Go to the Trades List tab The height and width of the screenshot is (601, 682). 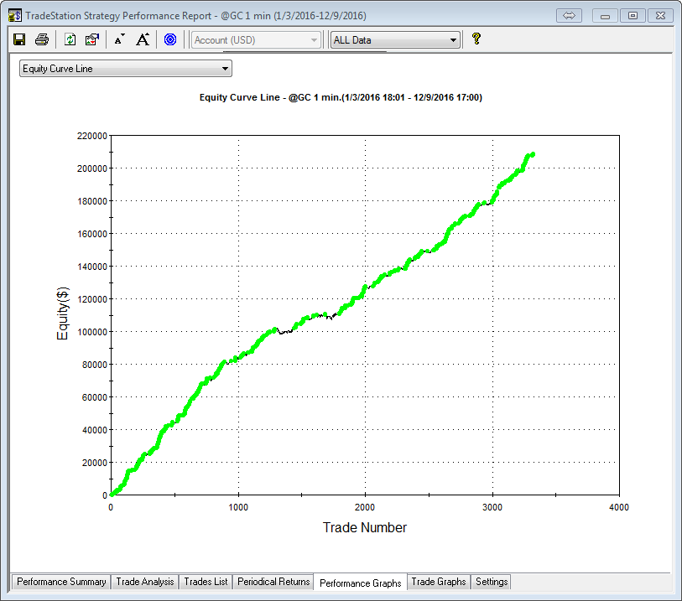pyautogui.click(x=206, y=582)
